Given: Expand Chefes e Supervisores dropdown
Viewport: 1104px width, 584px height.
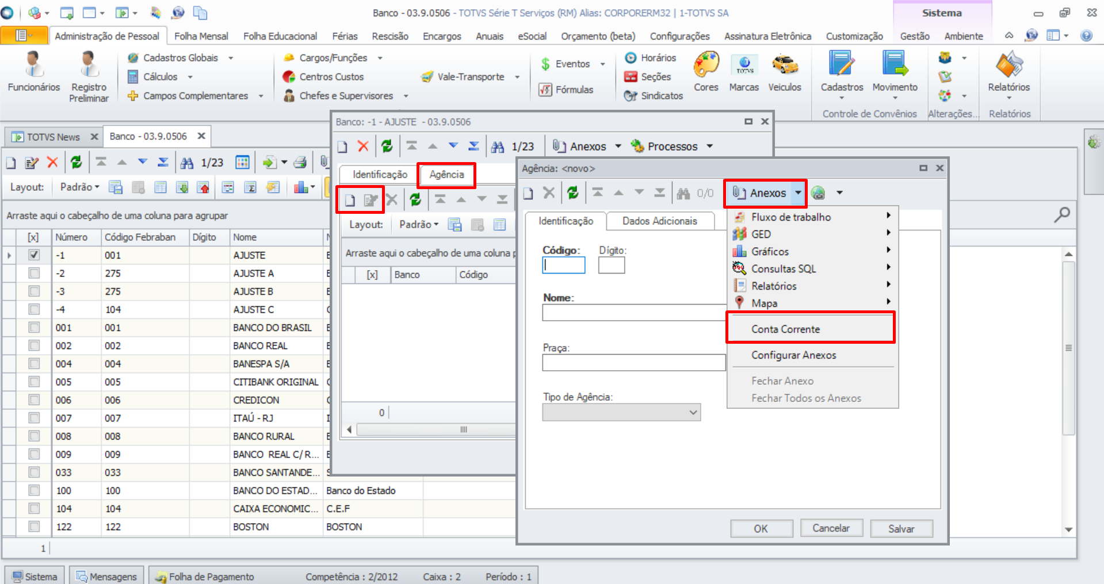Looking at the screenshot, I should tap(406, 96).
